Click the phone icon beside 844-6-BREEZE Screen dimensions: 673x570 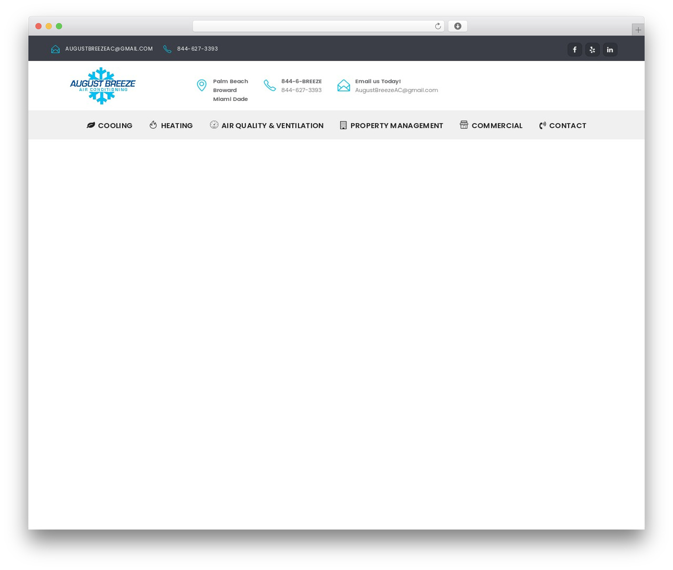pos(270,85)
